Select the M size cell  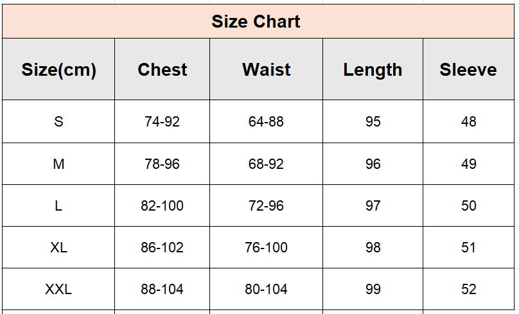[x=58, y=164]
